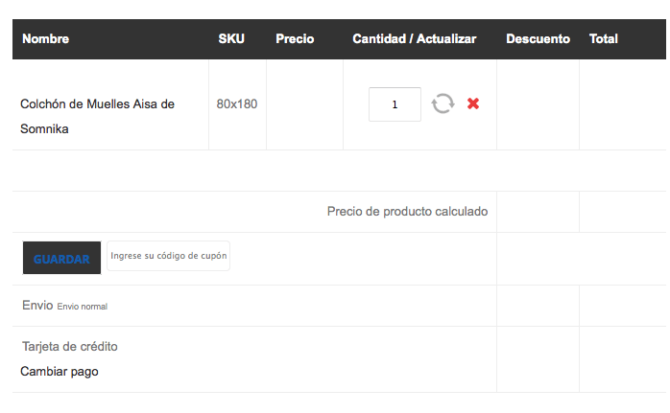The height and width of the screenshot is (413, 670).
Task: Click the SKU column header
Action: (231, 39)
